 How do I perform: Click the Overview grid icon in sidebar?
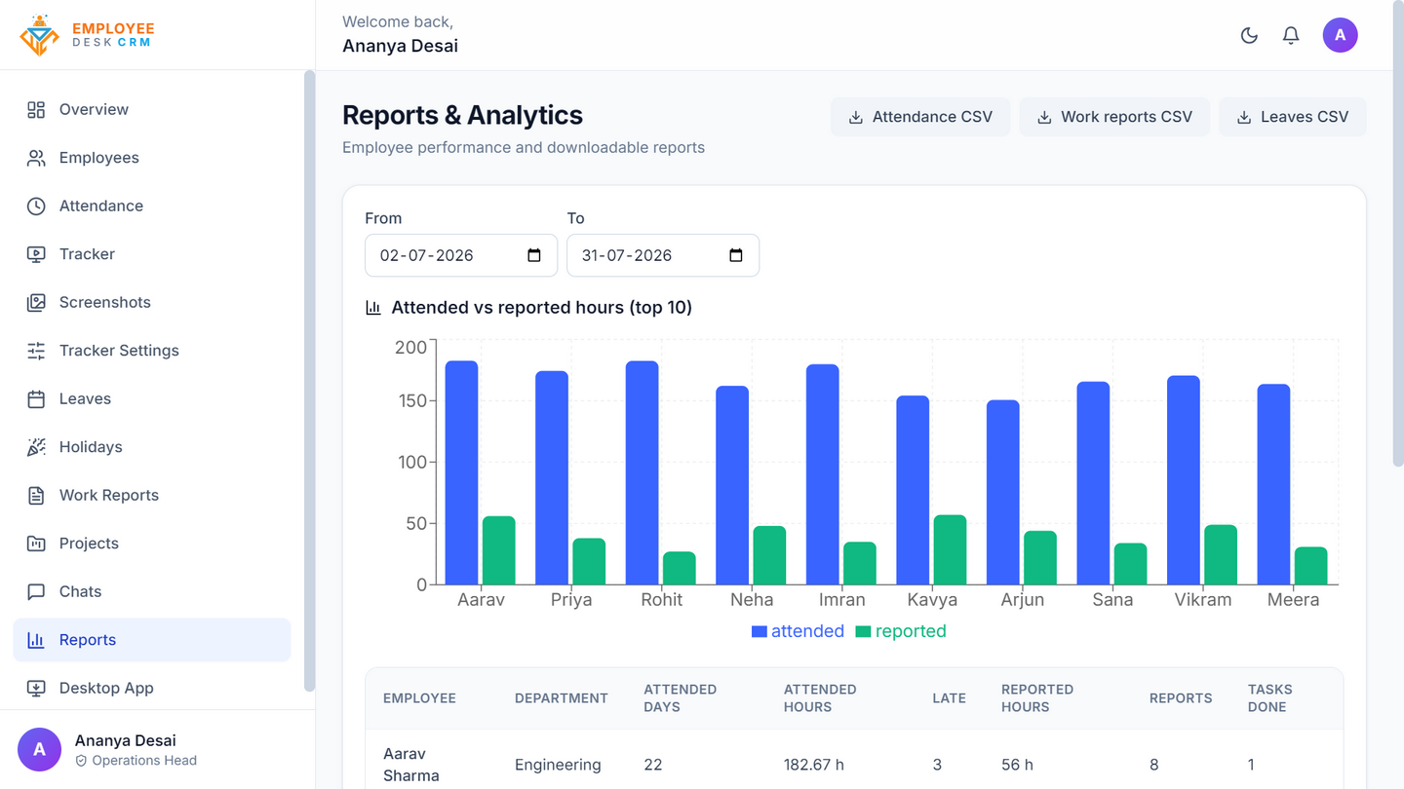tap(36, 109)
